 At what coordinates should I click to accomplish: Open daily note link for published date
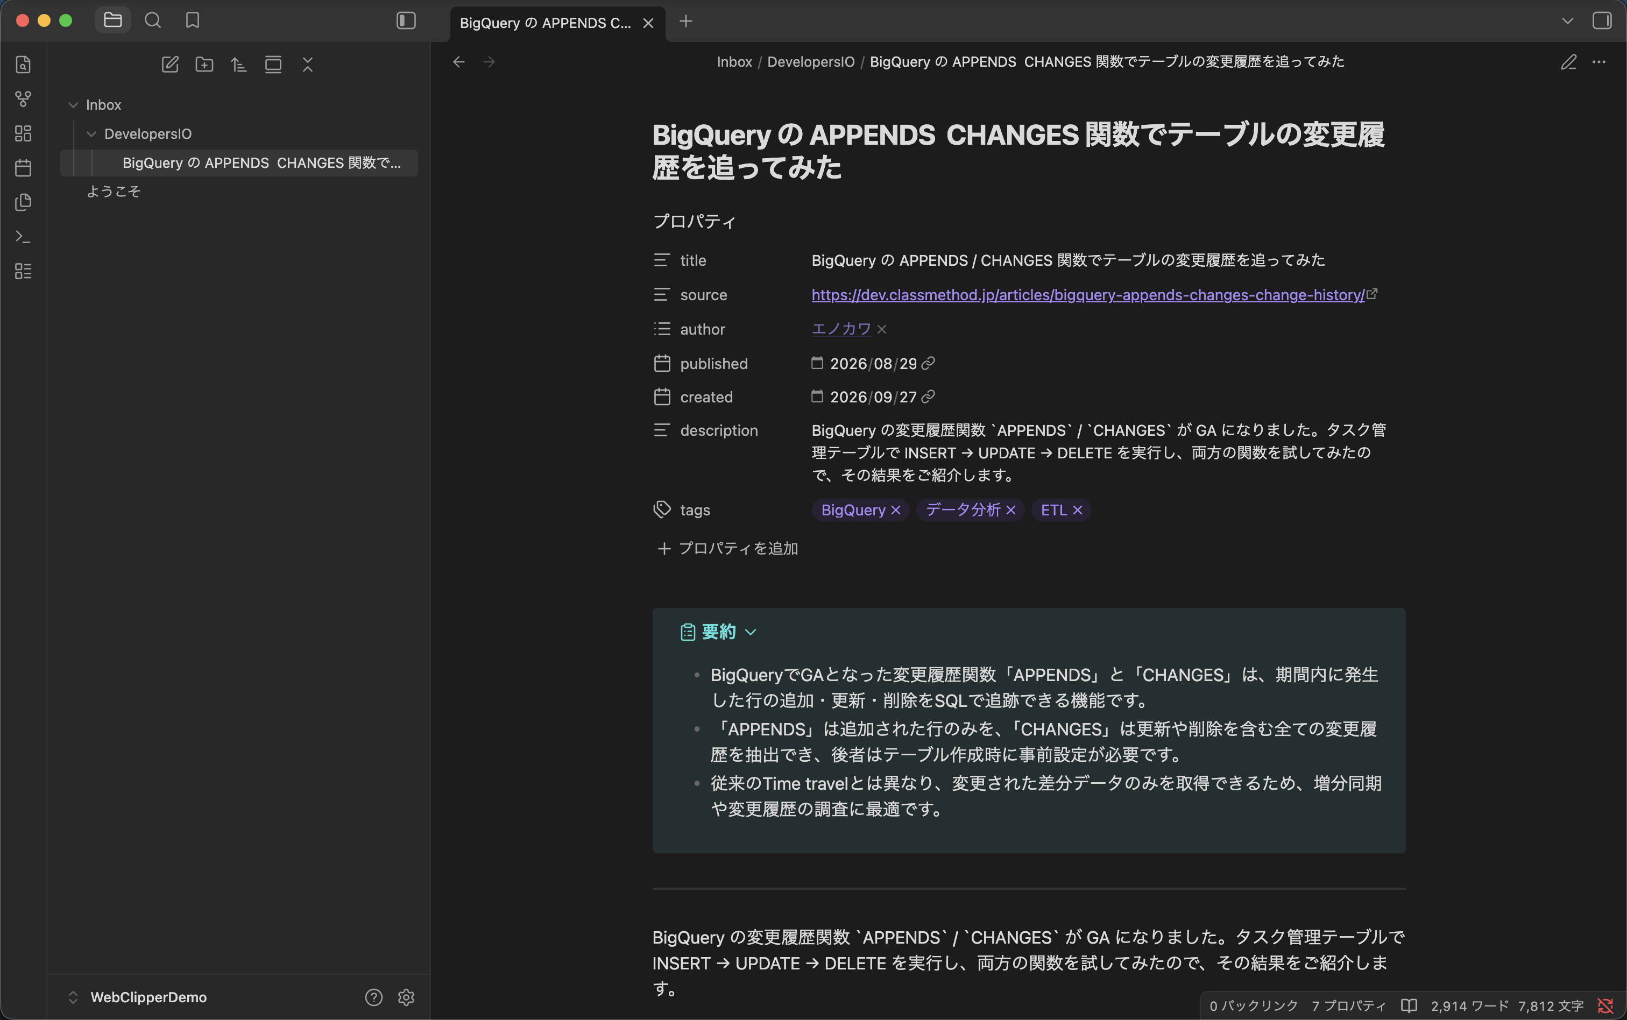tap(928, 364)
